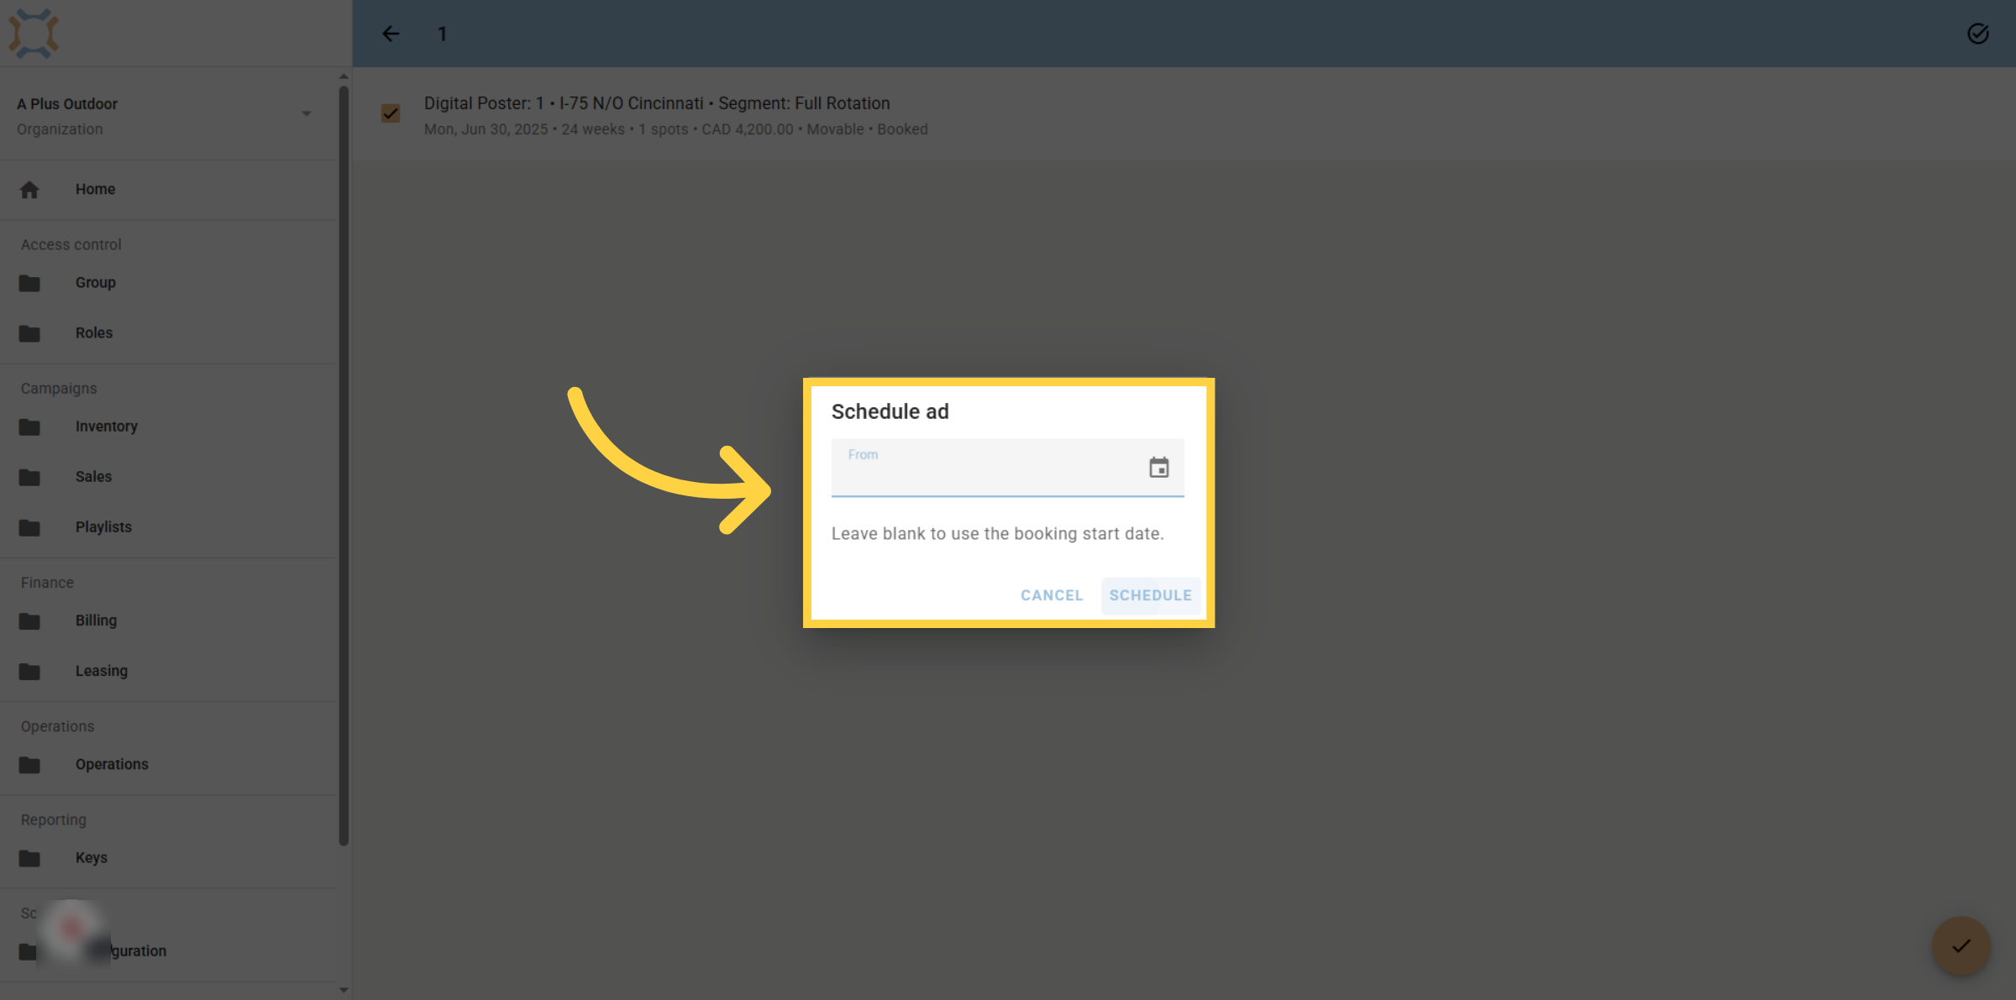Click the Group folder icon
This screenshot has width=2016, height=1000.
click(x=29, y=283)
